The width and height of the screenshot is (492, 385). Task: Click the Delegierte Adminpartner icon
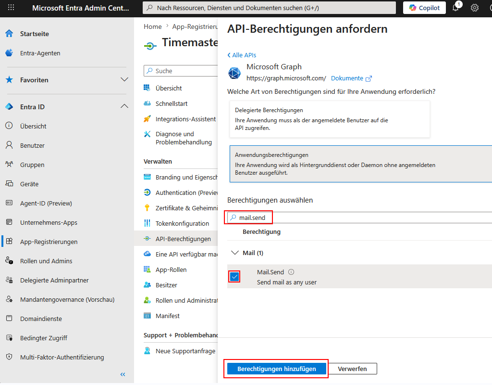tap(9, 280)
